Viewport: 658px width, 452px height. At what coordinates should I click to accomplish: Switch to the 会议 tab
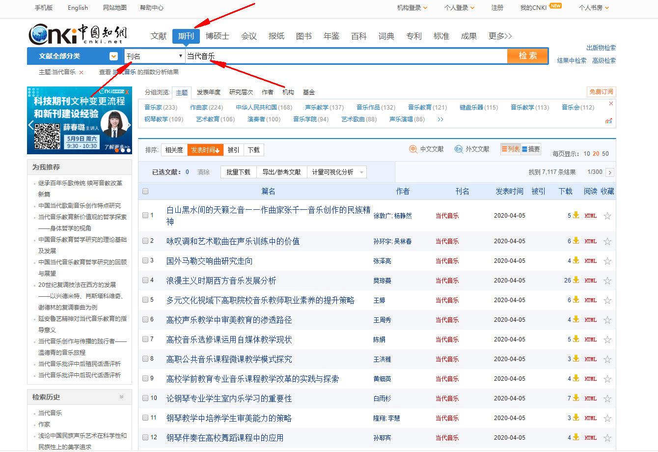[249, 36]
